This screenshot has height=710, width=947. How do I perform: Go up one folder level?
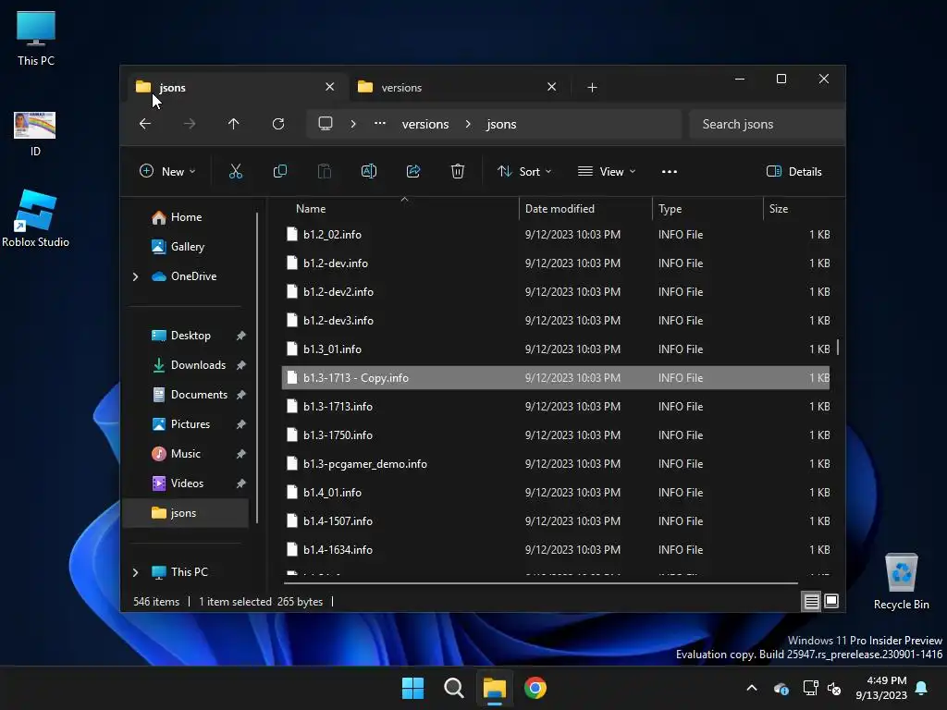(234, 124)
